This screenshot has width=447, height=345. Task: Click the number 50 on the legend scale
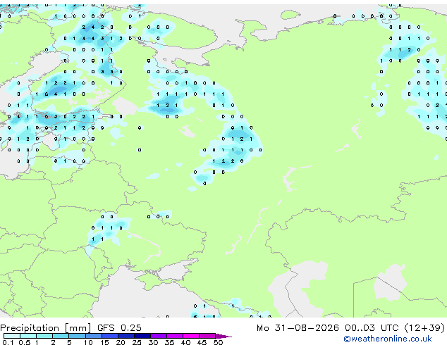[218, 342]
